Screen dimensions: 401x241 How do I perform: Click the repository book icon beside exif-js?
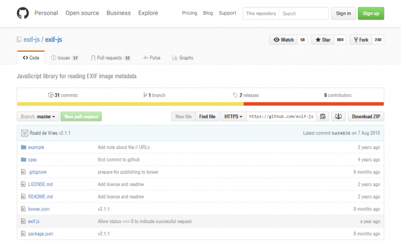point(19,39)
